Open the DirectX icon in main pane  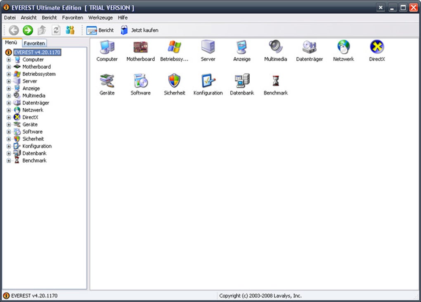(377, 47)
